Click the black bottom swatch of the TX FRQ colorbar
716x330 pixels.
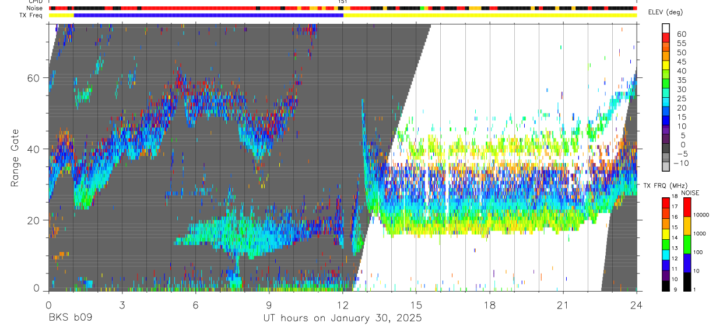666,285
